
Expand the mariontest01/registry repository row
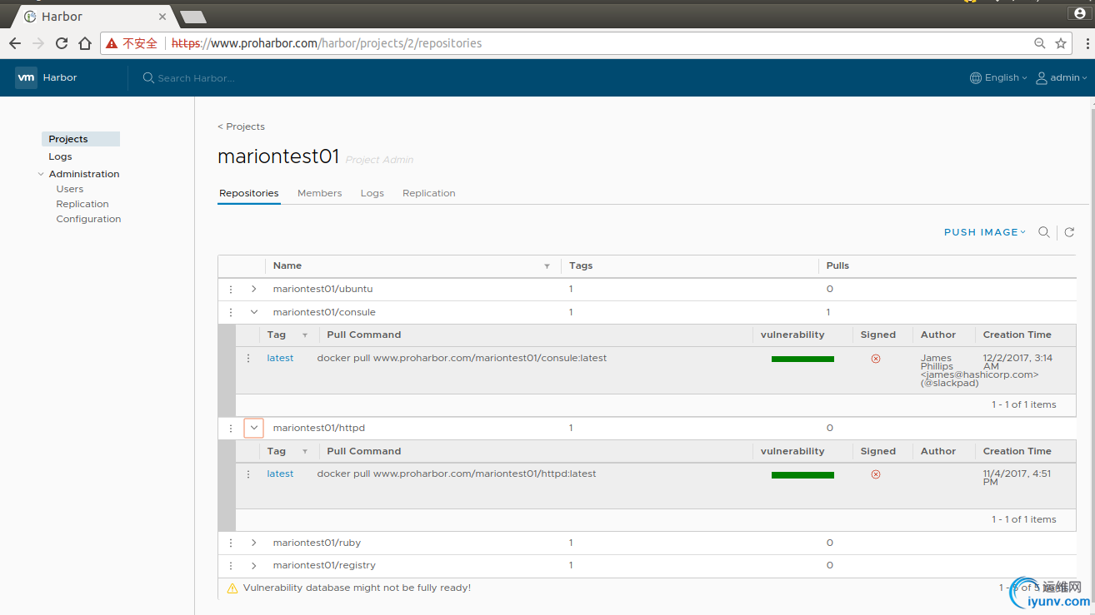point(254,565)
